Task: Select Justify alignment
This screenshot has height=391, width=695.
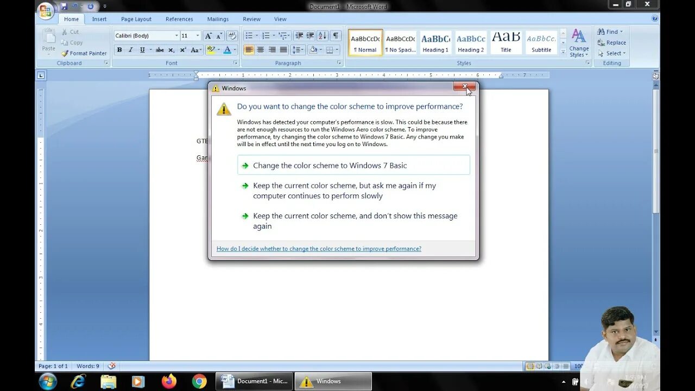Action: pyautogui.click(x=283, y=50)
